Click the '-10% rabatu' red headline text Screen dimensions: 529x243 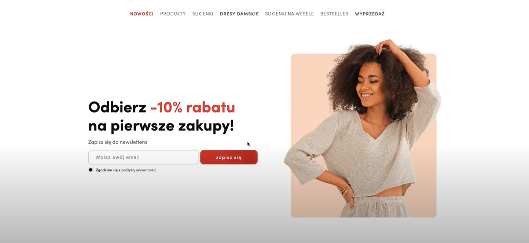192,107
